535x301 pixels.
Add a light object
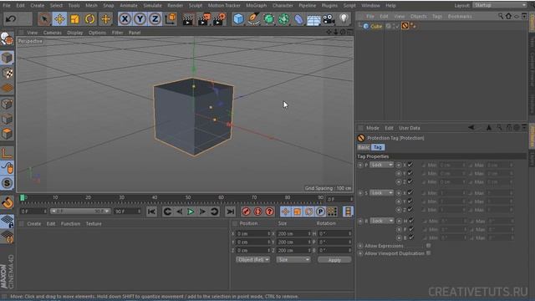344,18
